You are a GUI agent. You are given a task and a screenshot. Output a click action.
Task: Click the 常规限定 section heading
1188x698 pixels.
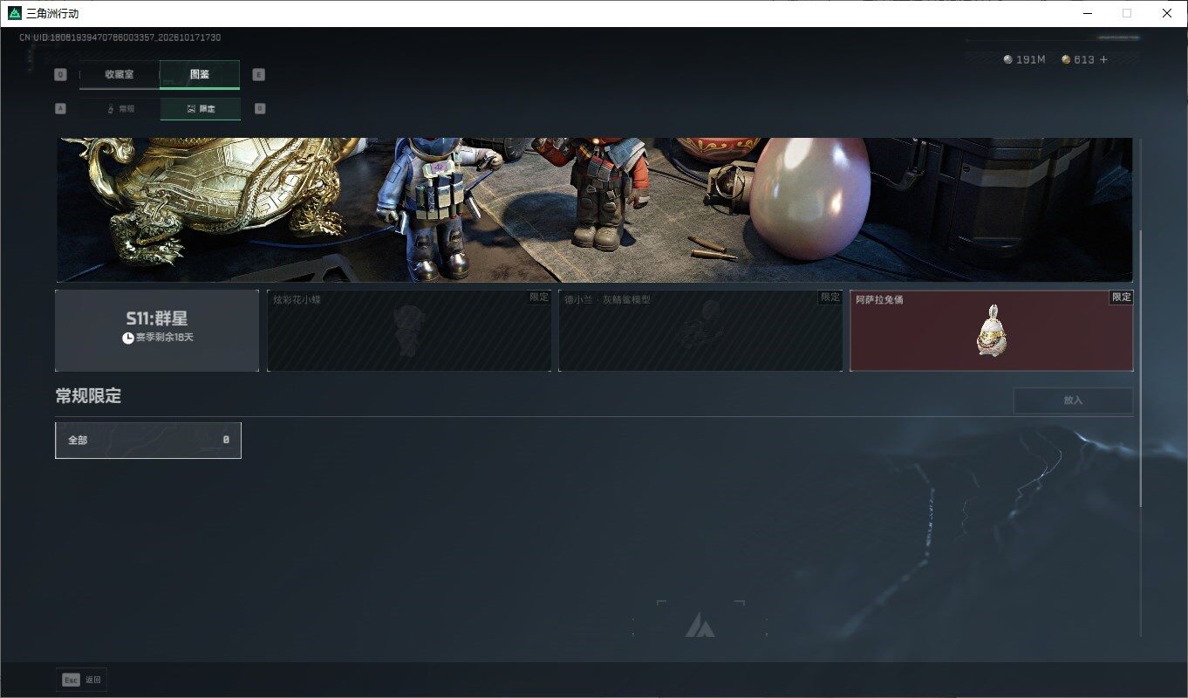88,396
